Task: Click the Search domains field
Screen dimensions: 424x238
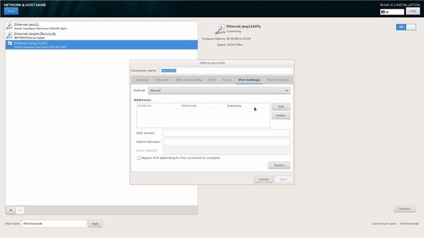Action: click(227, 142)
